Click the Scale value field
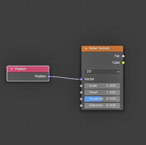146x145 pixels. [x=102, y=86]
